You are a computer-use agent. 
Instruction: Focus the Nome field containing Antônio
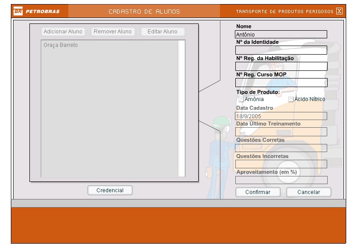click(281, 34)
